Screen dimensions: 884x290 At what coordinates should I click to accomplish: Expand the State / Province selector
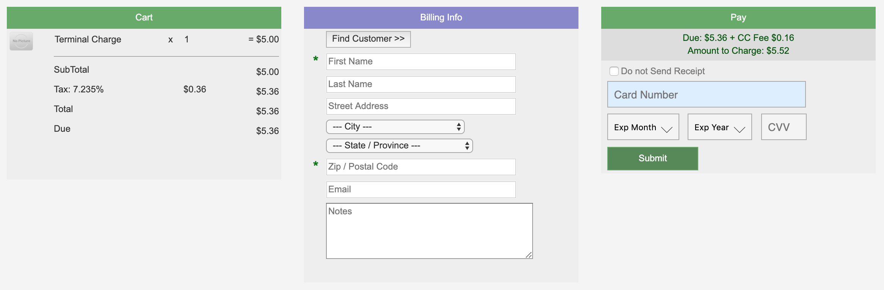point(399,146)
